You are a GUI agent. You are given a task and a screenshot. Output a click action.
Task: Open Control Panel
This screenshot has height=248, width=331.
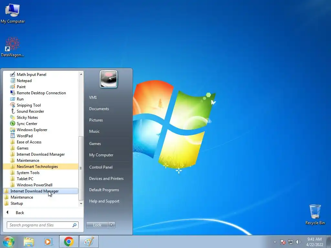click(x=101, y=167)
